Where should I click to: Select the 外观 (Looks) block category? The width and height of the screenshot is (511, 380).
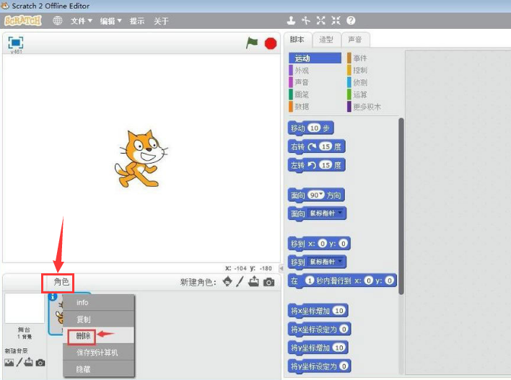coord(302,70)
